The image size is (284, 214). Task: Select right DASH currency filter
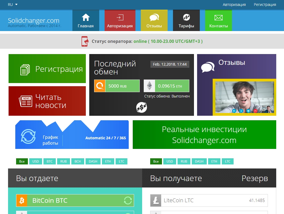click(x=199, y=161)
